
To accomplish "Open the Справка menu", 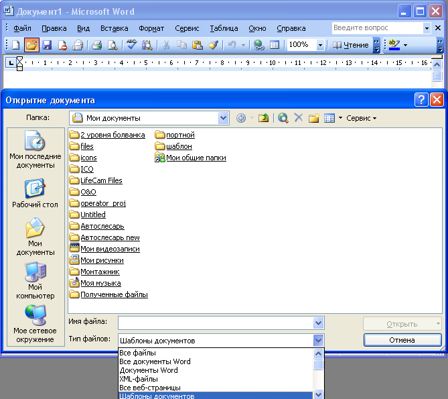I will (291, 28).
